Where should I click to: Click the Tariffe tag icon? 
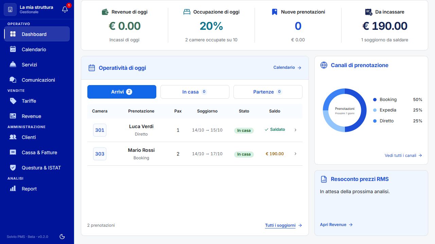[x=13, y=101]
